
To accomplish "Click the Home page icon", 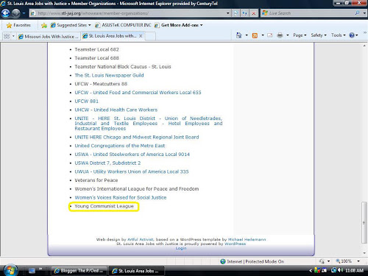I will [238, 35].
